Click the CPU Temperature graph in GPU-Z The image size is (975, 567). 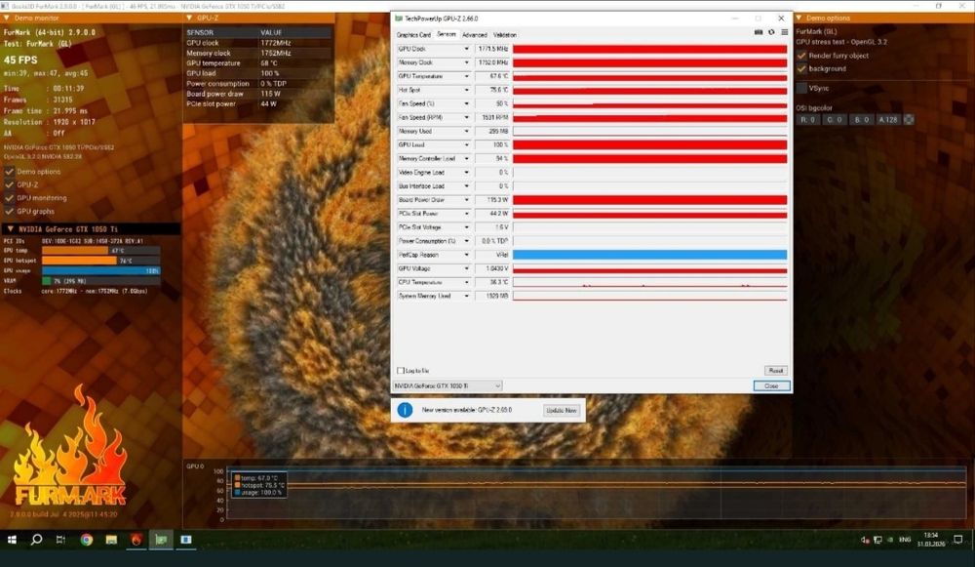(649, 282)
